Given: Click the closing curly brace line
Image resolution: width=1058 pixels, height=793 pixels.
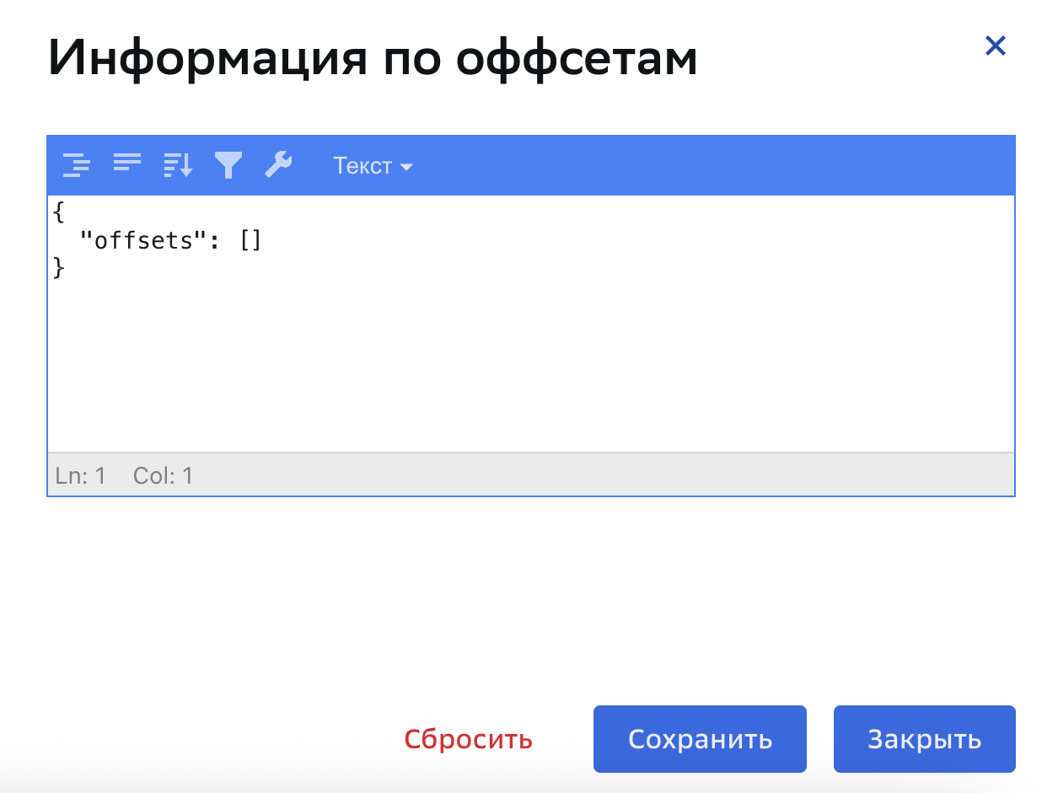Looking at the screenshot, I should pos(58,268).
